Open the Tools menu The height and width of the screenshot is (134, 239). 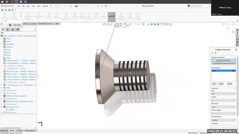[39, 6]
